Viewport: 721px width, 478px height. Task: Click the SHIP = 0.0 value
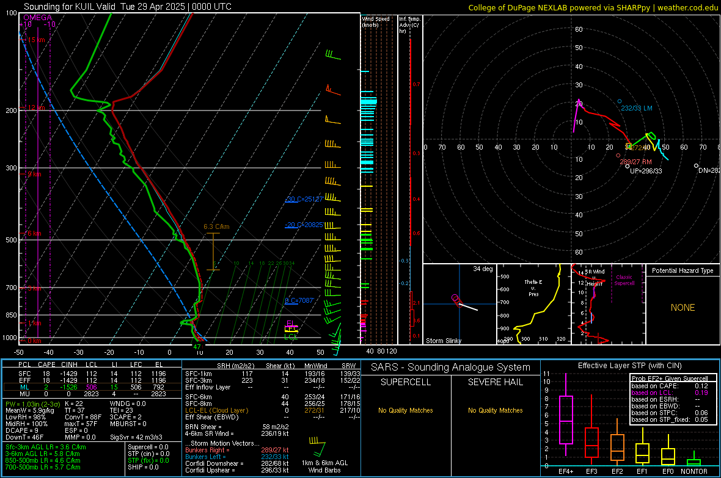point(143,467)
